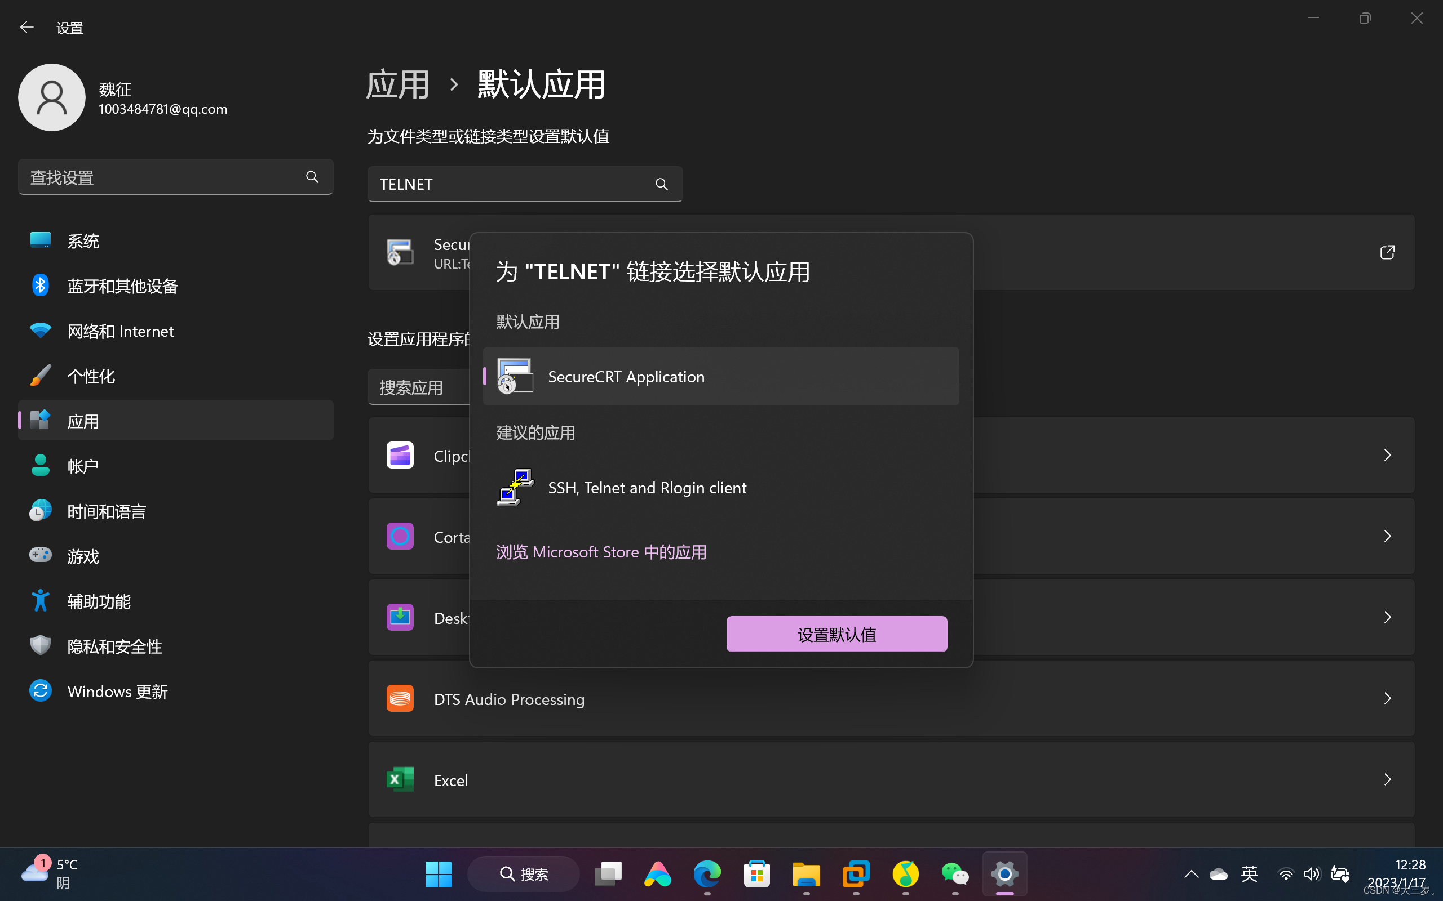Open external link icon on SecureCRT row
The height and width of the screenshot is (901, 1443).
point(1387,252)
